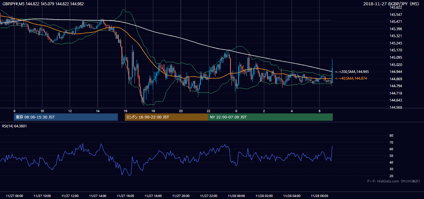Select the NY 22:00-07:00 JST session bar

pos(270,117)
